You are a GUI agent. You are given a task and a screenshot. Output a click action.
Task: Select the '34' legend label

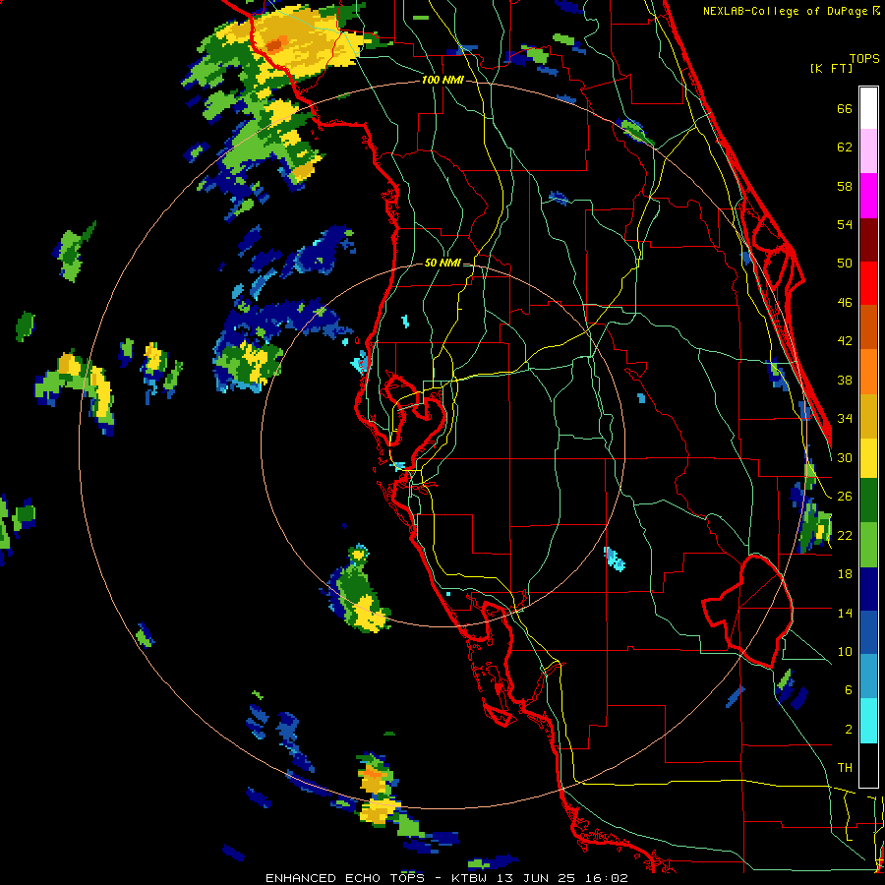[845, 419]
